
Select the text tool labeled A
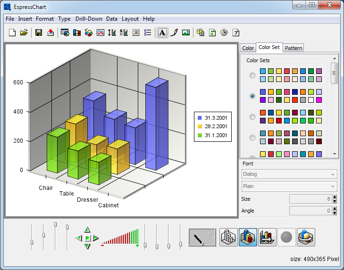[x=162, y=33]
